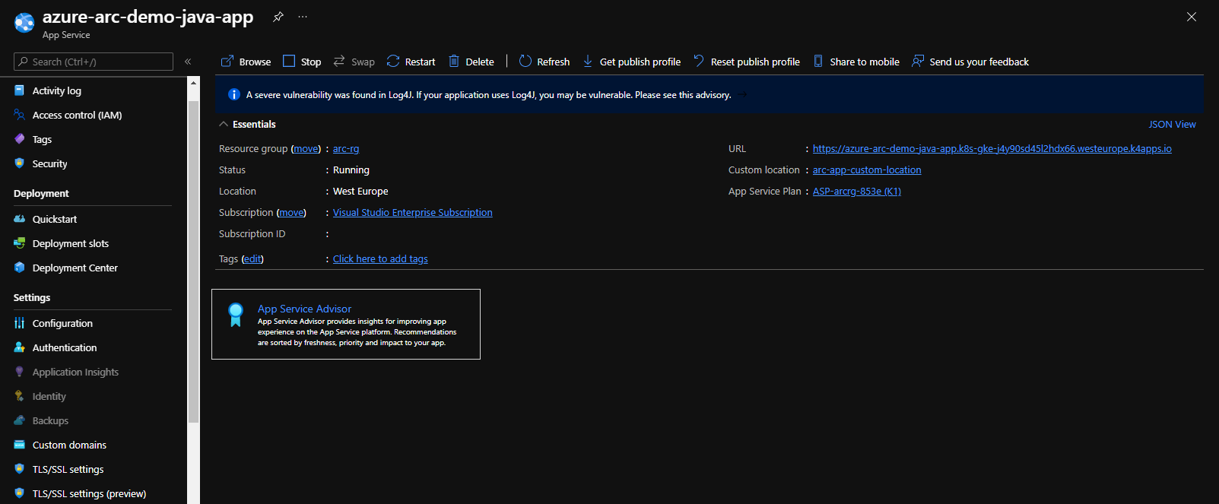Click Reset publish profile
Image resolution: width=1219 pixels, height=504 pixels.
click(x=747, y=62)
